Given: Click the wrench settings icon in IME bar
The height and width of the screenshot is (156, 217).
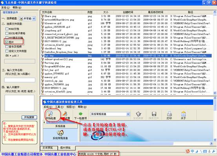Looking at the screenshot, I should pyautogui.click(x=214, y=151).
